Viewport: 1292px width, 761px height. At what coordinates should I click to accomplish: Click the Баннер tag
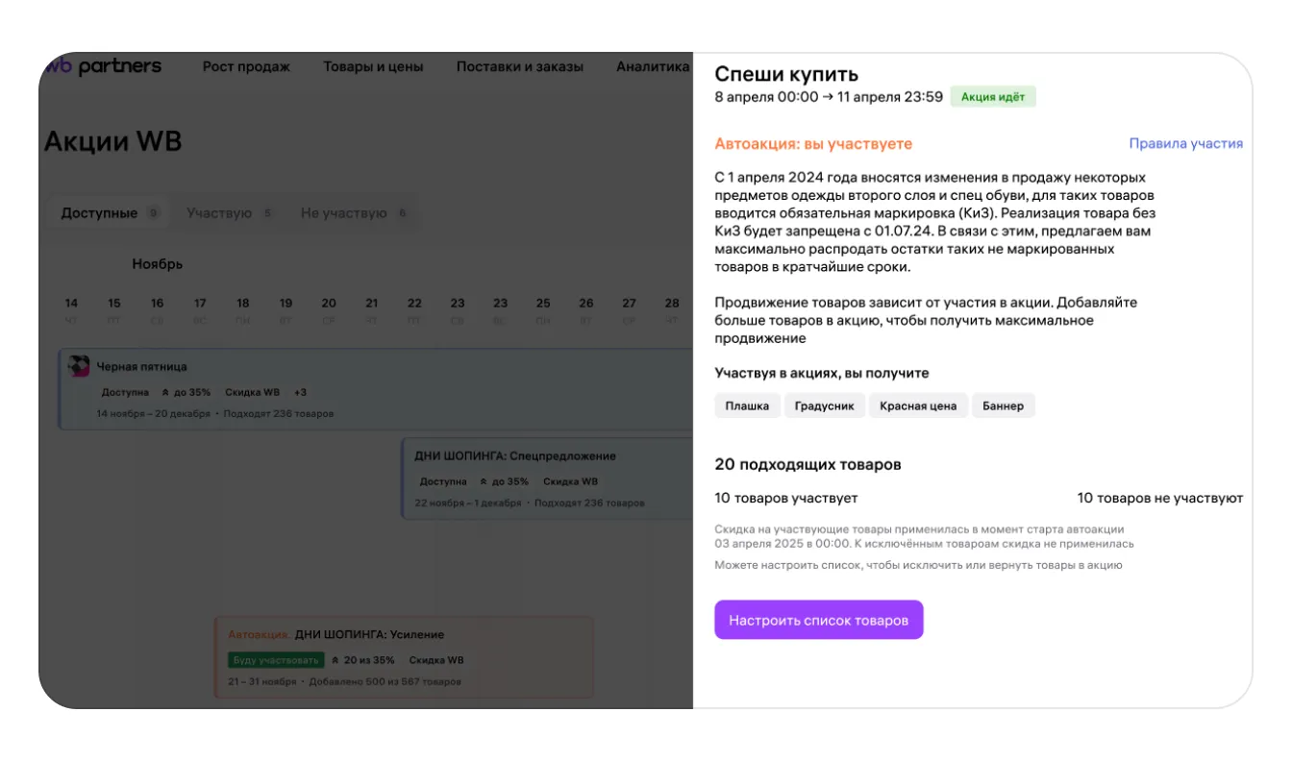pyautogui.click(x=1003, y=405)
